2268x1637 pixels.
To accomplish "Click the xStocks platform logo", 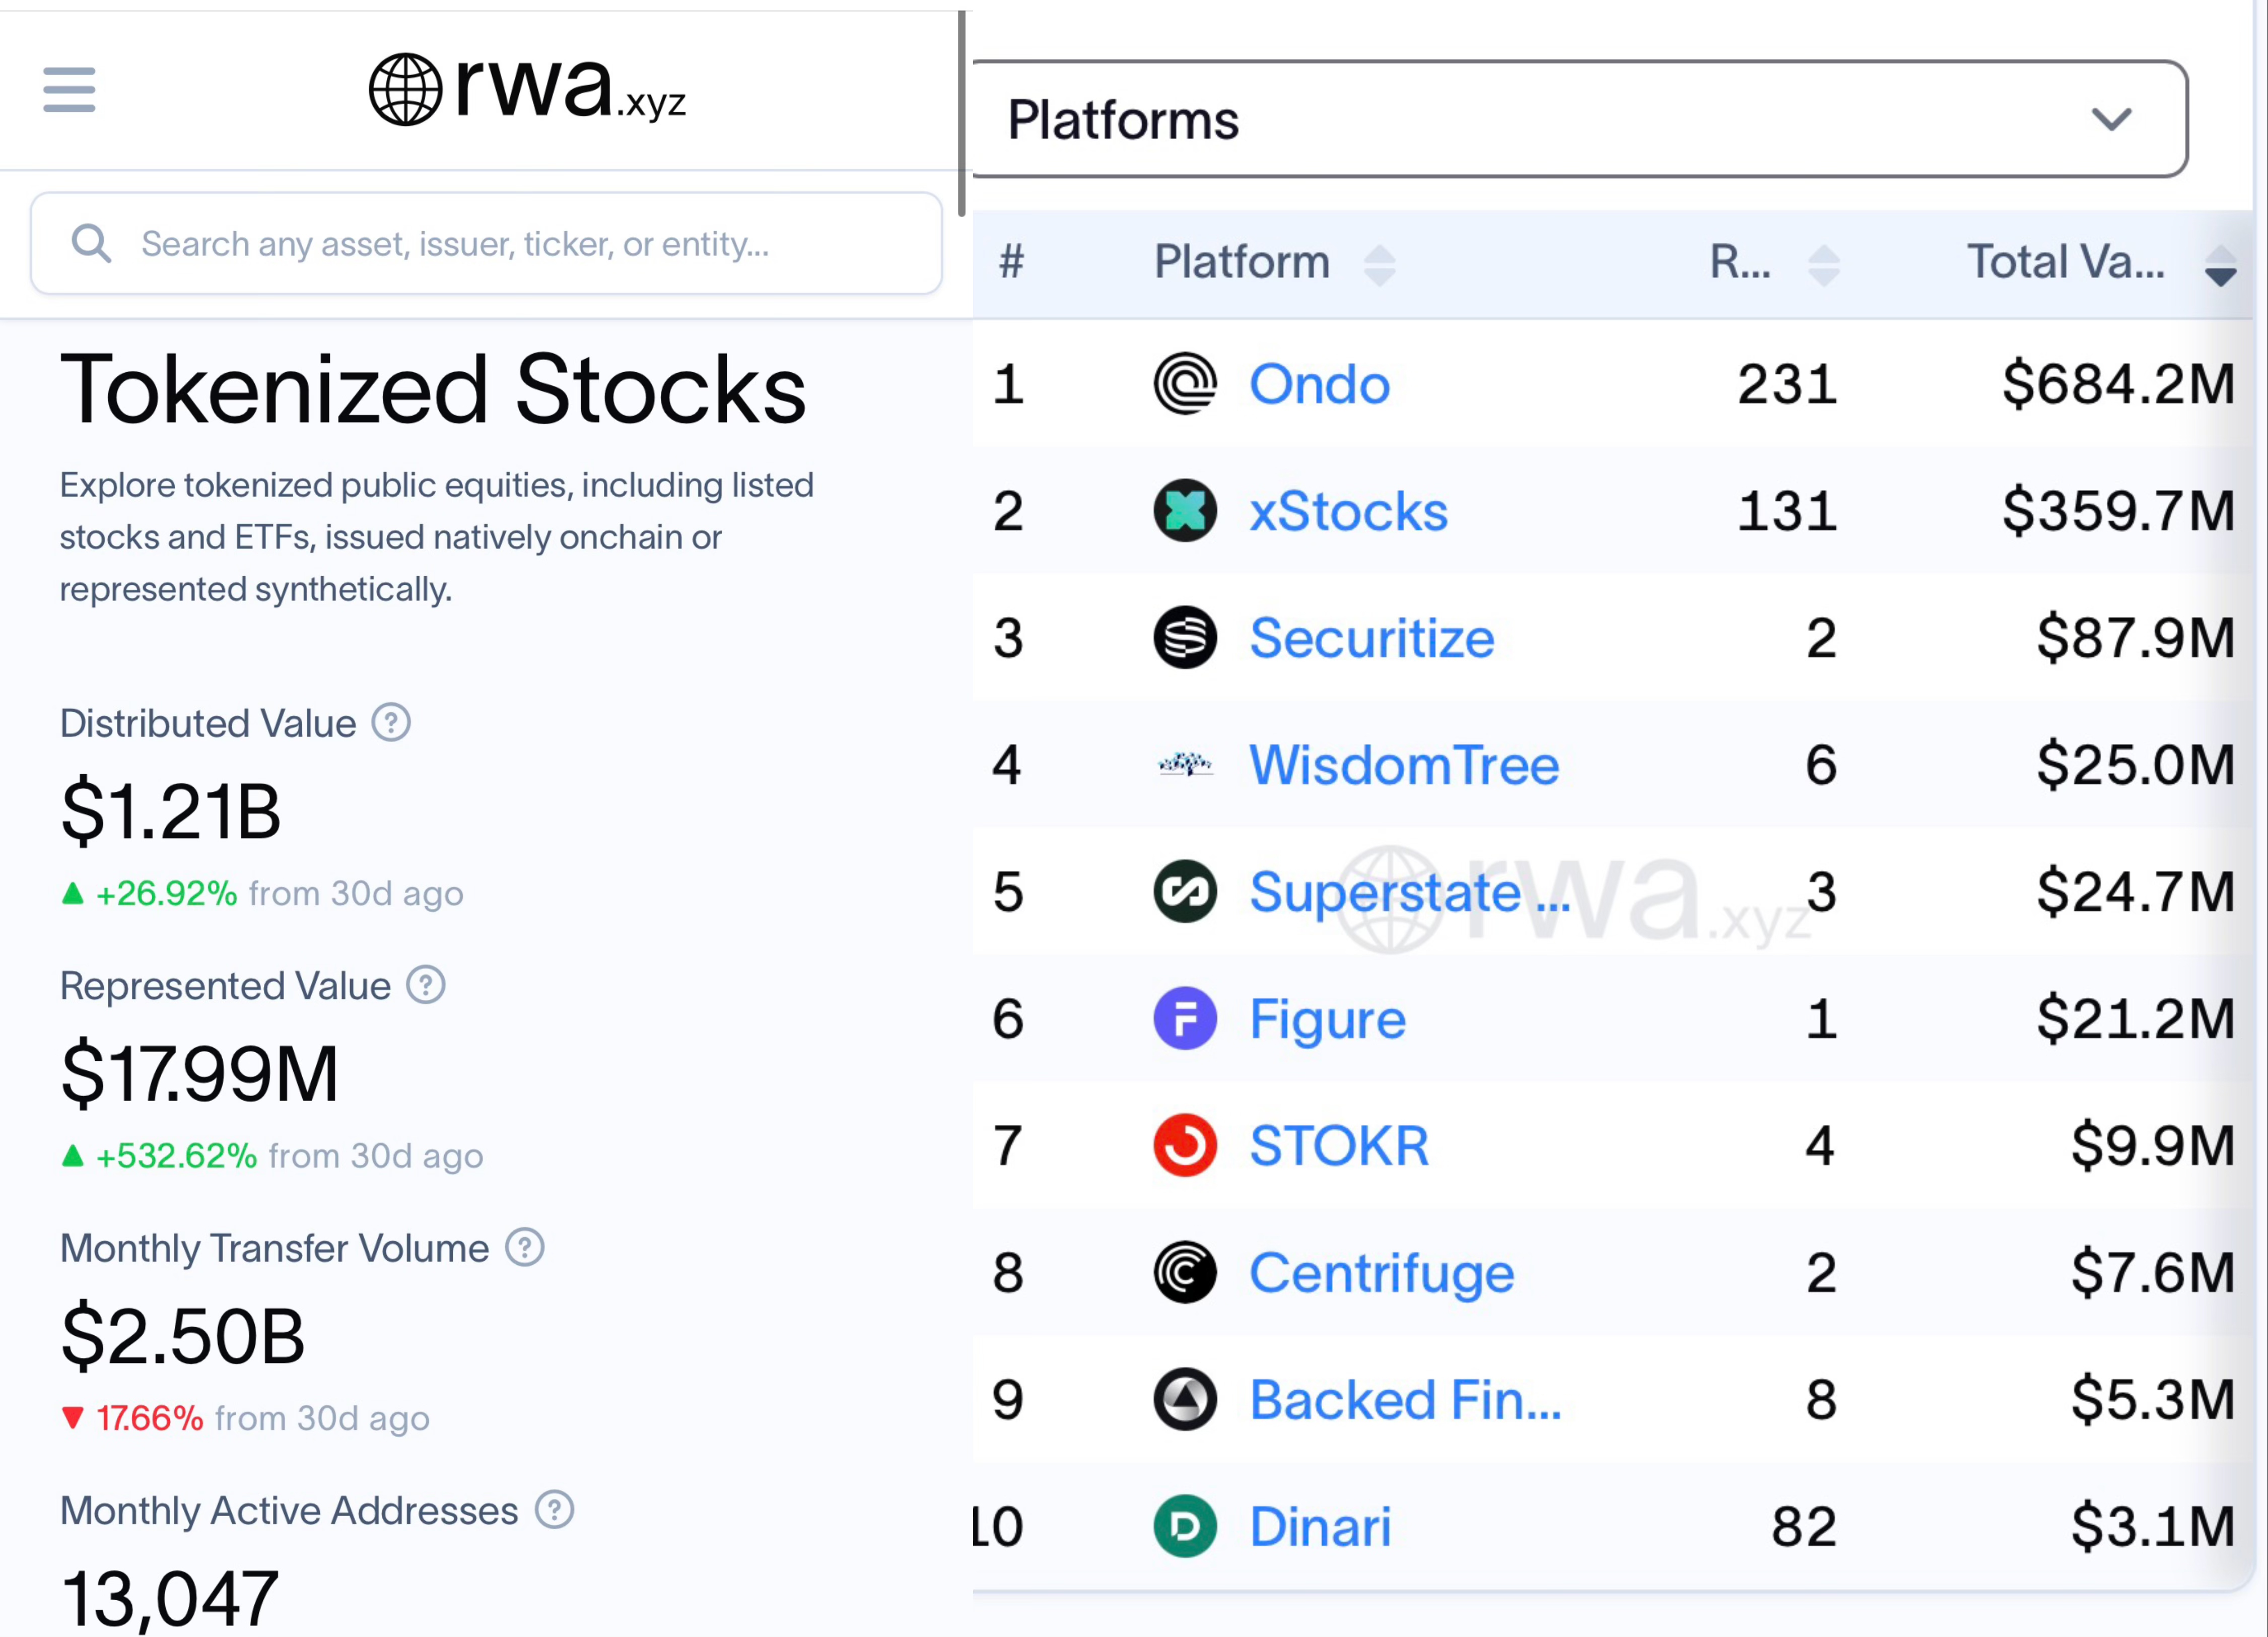I will point(1185,511).
